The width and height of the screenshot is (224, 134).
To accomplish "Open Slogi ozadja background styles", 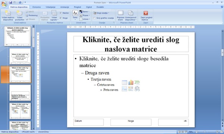I will click(x=101, y=13).
